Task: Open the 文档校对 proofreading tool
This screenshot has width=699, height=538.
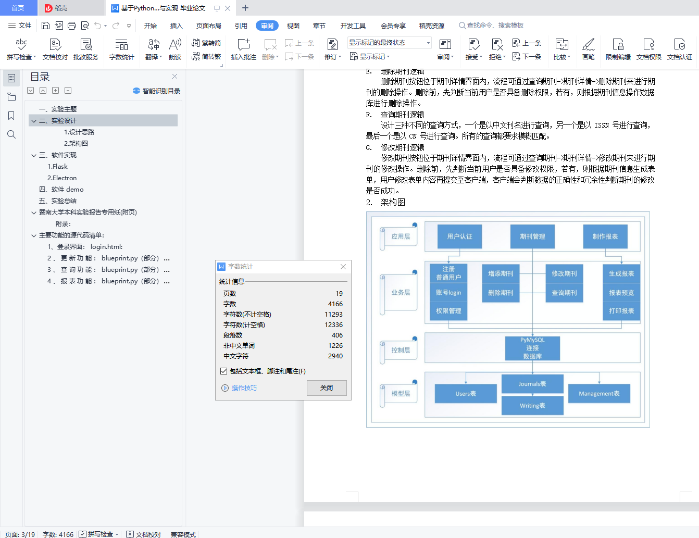Action: [x=55, y=49]
